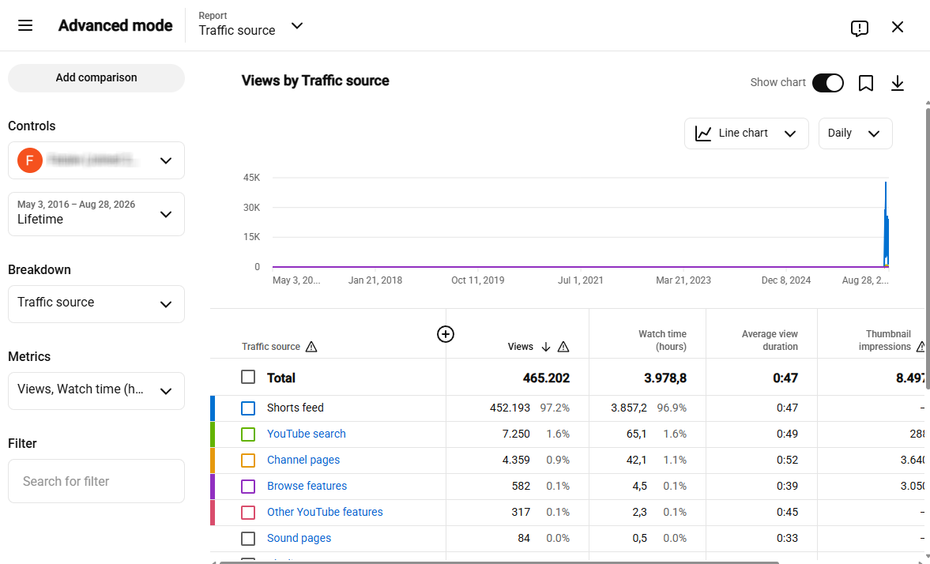Click the warning triangle beside Views header

pyautogui.click(x=563, y=347)
